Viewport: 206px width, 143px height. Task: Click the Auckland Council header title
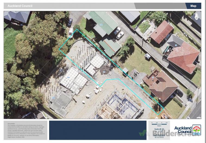pos(20,6)
